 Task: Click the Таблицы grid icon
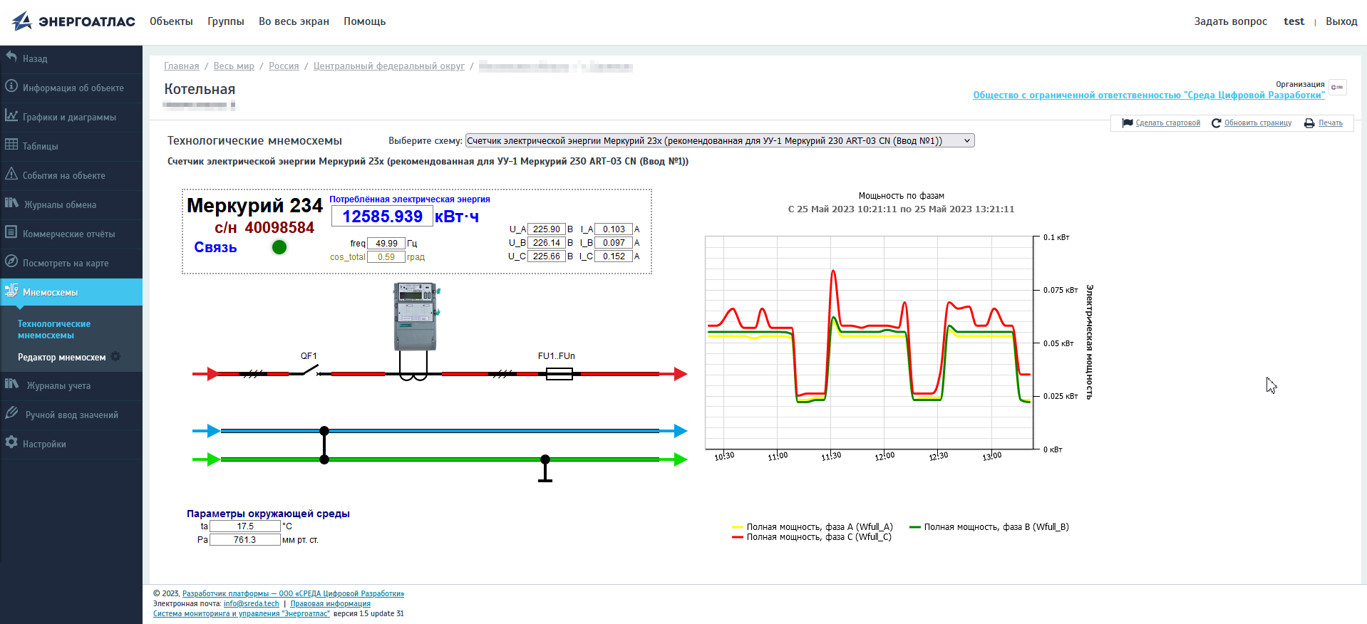(11, 145)
